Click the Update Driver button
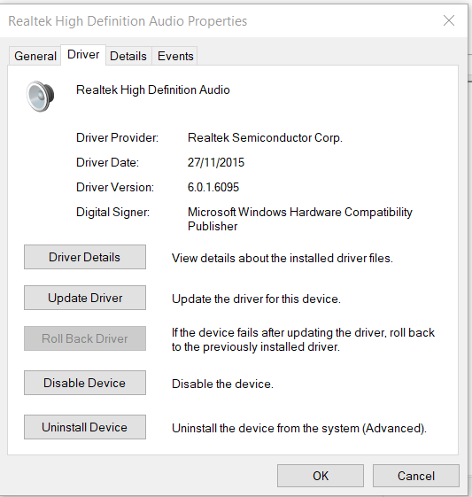Screen dimensions: 472x497 (x=85, y=298)
